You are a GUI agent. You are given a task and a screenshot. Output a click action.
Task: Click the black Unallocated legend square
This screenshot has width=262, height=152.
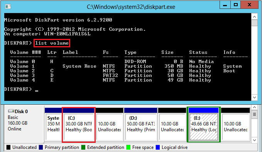click(8, 147)
